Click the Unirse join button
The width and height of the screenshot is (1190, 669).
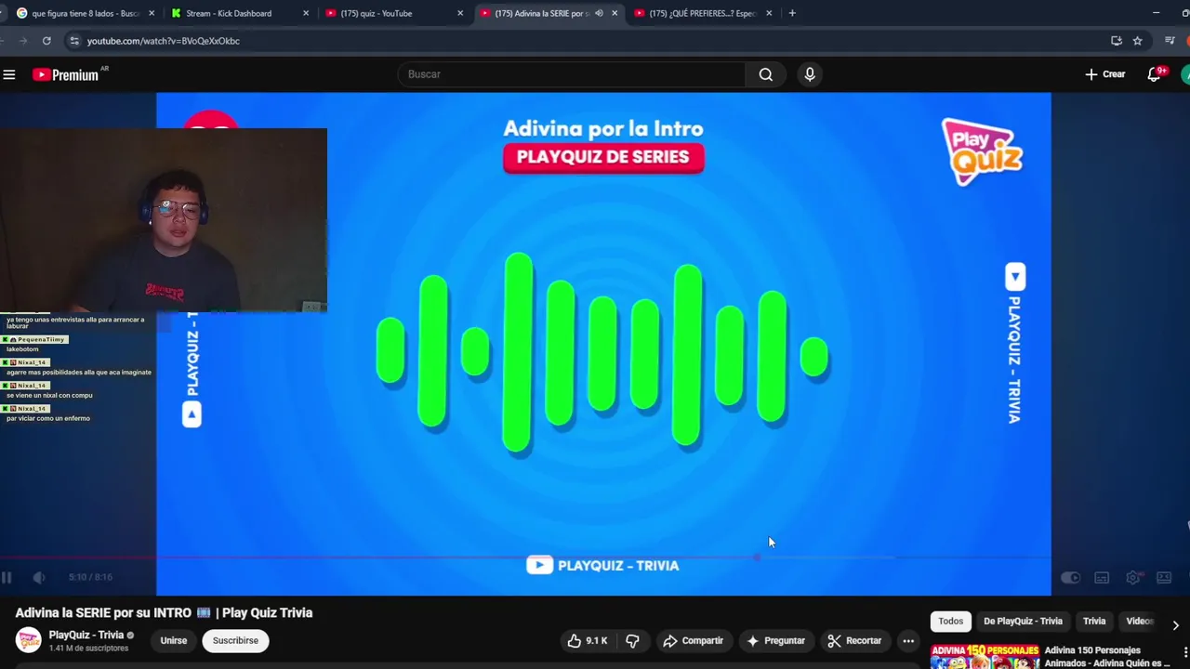173,640
